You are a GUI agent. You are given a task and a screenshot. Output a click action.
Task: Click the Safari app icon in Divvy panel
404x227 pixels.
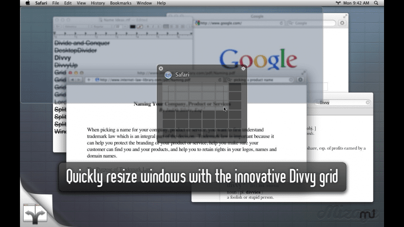click(x=168, y=75)
